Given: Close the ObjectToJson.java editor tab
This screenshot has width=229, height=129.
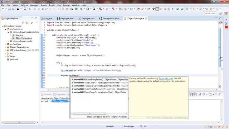Looking at the screenshot, I should pyautogui.click(x=146, y=18).
